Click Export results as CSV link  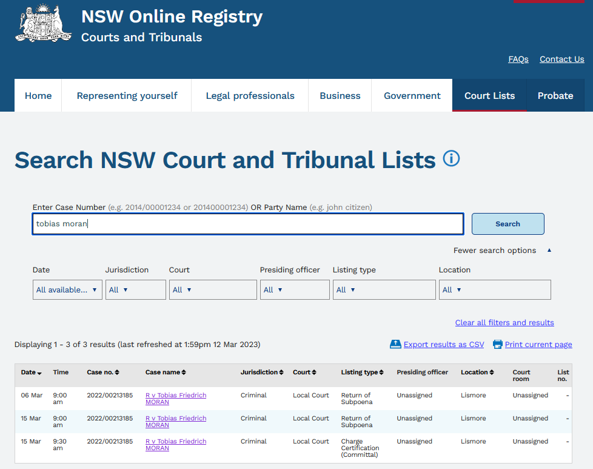[x=444, y=345]
